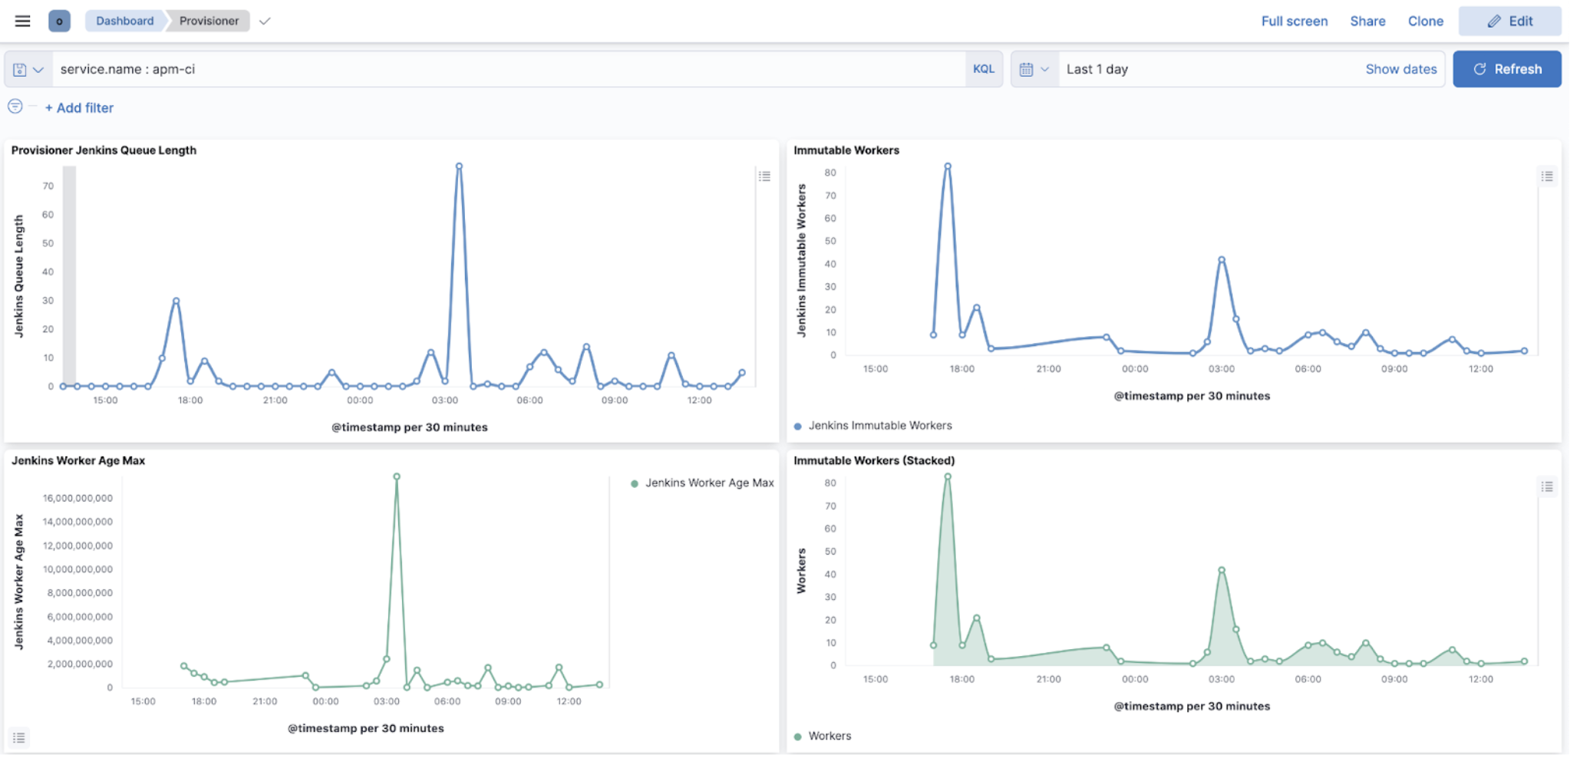The height and width of the screenshot is (758, 1570).
Task: Open the legend icon on Immutable Workers (Stacked) panel
Action: (1548, 486)
